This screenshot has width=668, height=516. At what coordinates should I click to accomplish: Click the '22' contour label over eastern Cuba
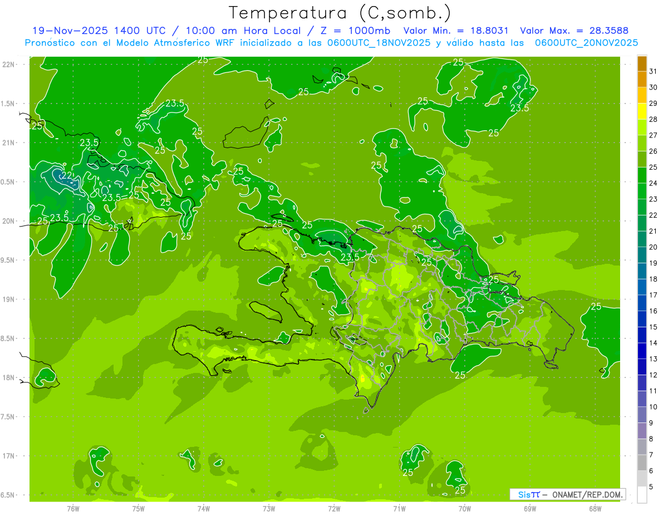(67, 176)
